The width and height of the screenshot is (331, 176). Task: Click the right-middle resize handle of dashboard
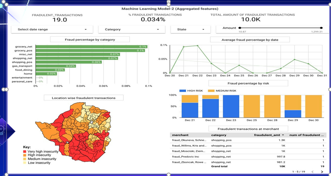tap(330, 89)
